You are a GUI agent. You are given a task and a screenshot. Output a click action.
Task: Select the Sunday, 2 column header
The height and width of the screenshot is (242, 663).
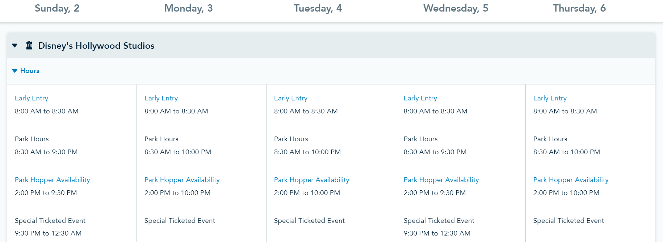(x=57, y=8)
